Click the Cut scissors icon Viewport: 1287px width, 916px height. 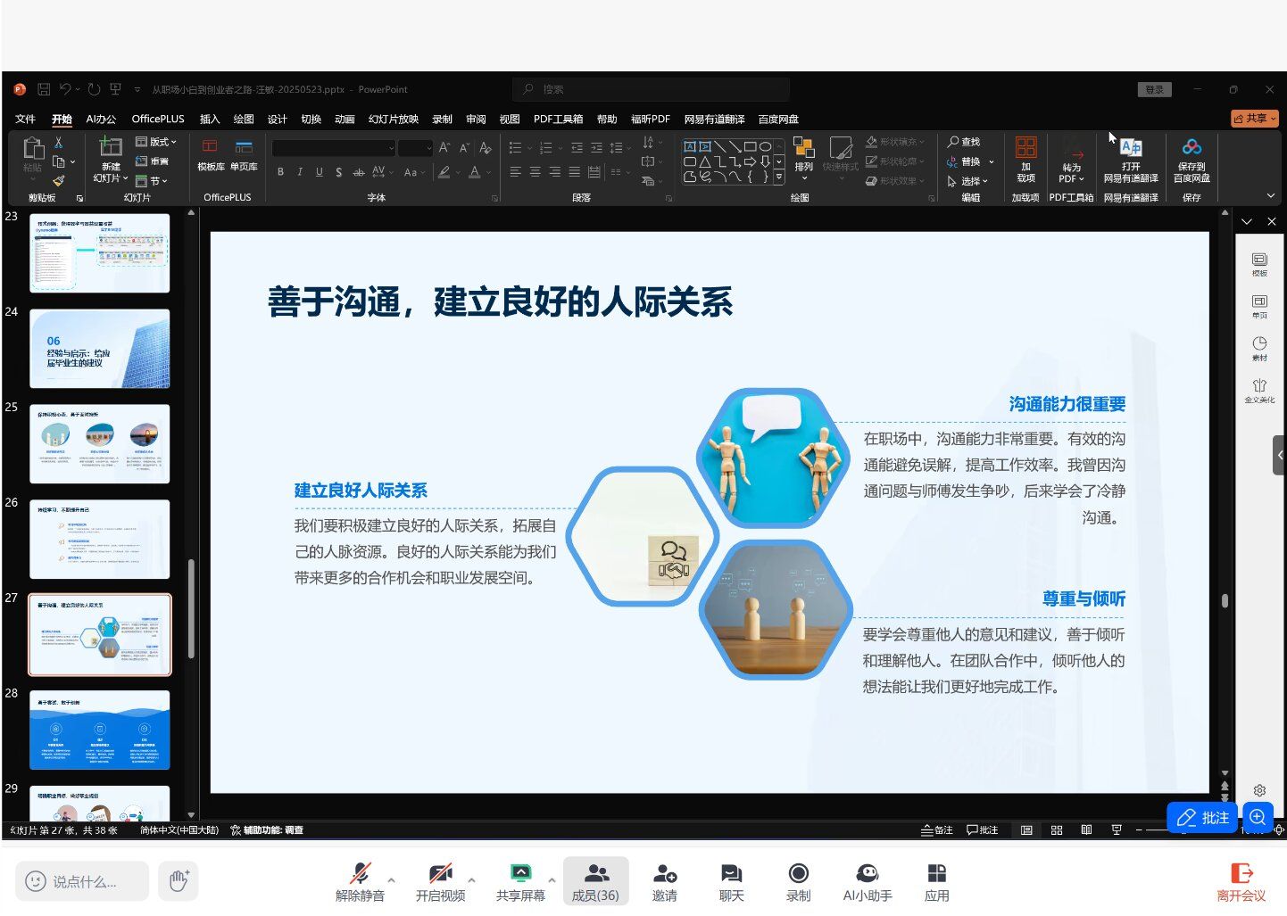[x=59, y=143]
